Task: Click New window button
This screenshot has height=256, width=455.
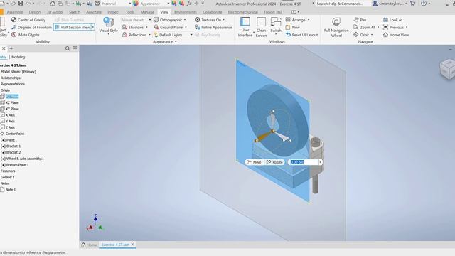Action: [292, 27]
